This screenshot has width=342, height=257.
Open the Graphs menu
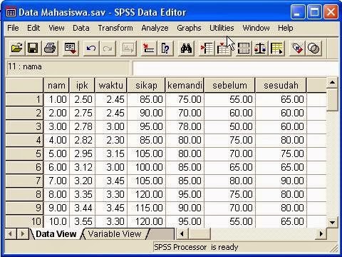pyautogui.click(x=189, y=28)
